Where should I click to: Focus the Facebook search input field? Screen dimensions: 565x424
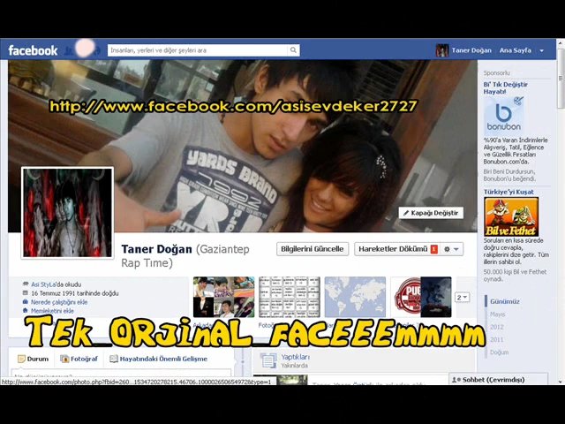(198, 50)
